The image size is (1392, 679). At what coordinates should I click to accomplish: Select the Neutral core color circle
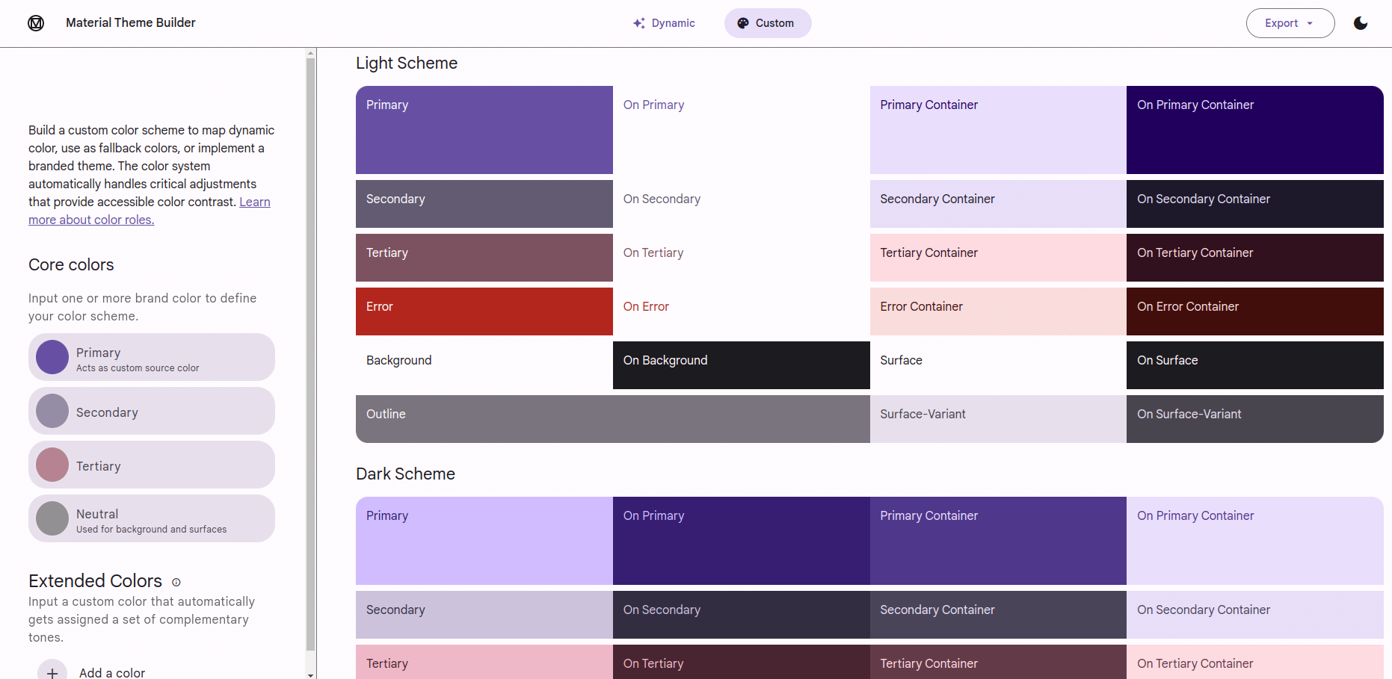(52, 518)
